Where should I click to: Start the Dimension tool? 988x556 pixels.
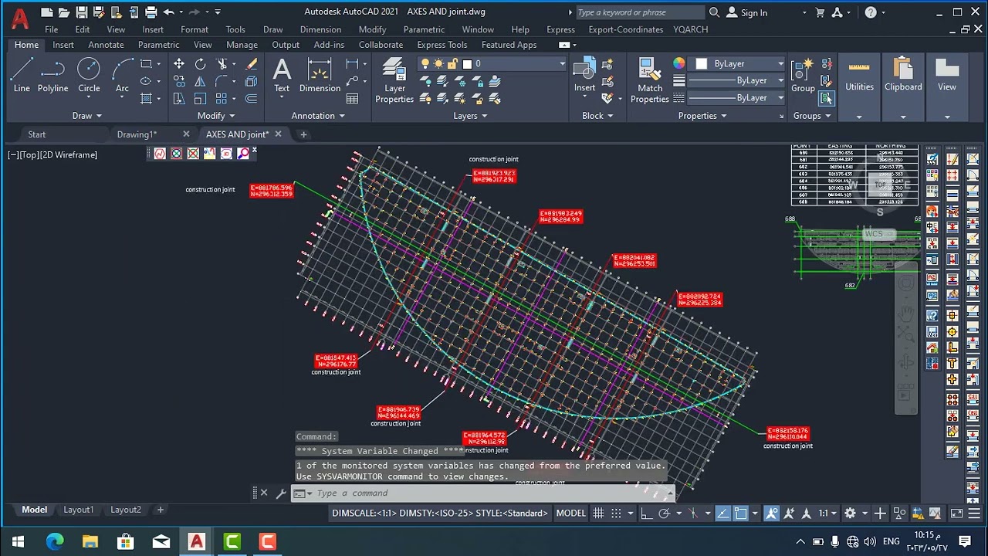coord(320,76)
